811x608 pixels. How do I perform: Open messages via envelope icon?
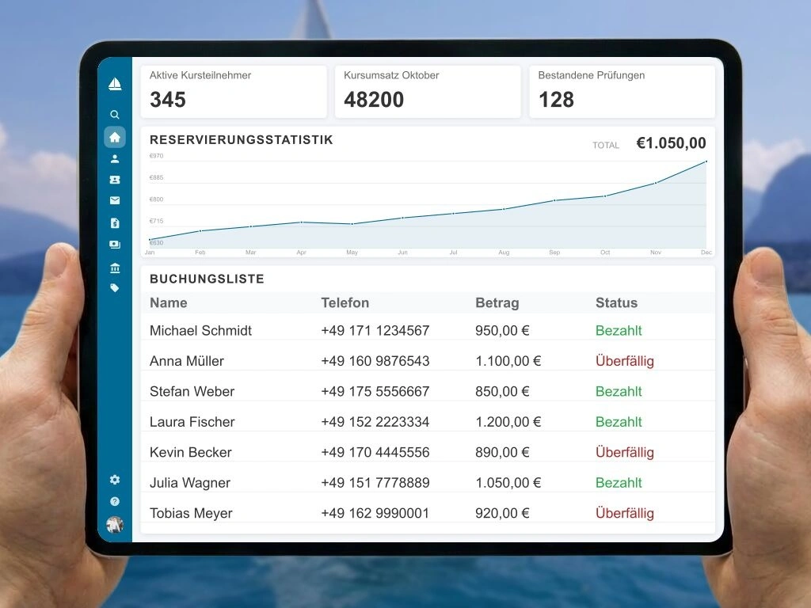point(115,201)
